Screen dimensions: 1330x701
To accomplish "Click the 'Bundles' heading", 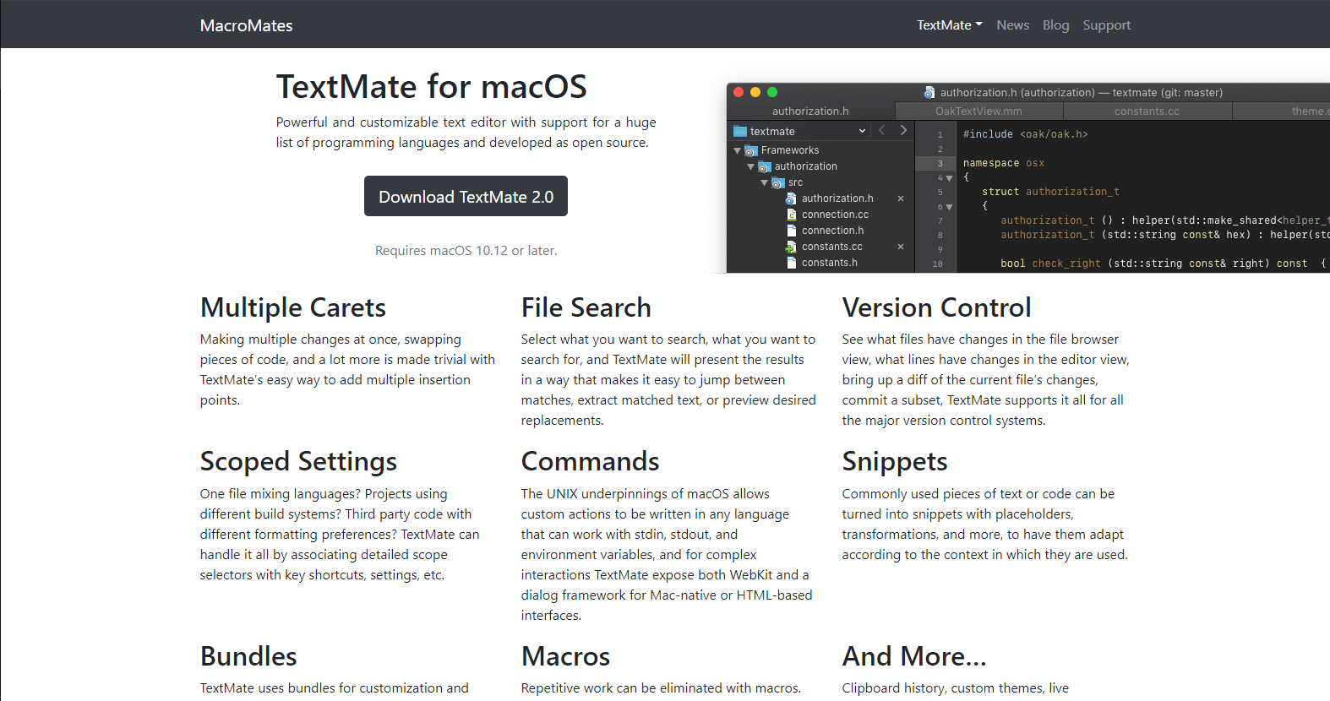I will pyautogui.click(x=248, y=656).
